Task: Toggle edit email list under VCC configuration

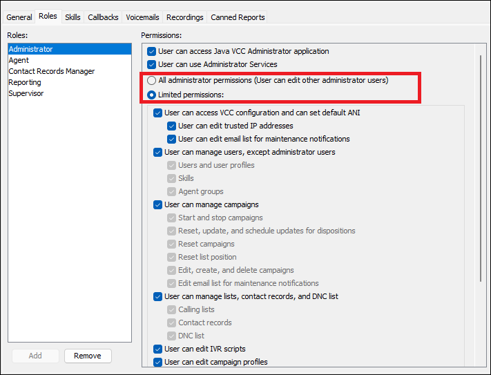Action: coord(171,139)
